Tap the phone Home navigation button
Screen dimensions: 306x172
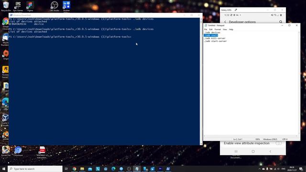pyautogui.click(x=253, y=151)
